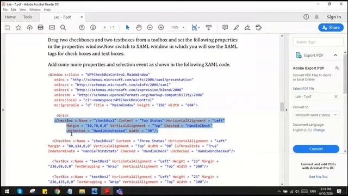The width and height of the screenshot is (348, 196).
Task: Open the File menu
Action: tap(5, 10)
